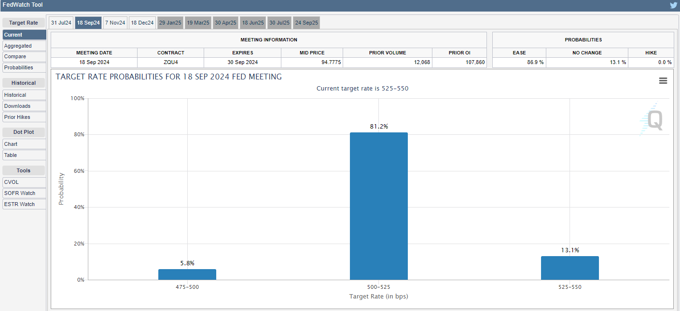Open the SOFR Watch tool

click(x=24, y=193)
